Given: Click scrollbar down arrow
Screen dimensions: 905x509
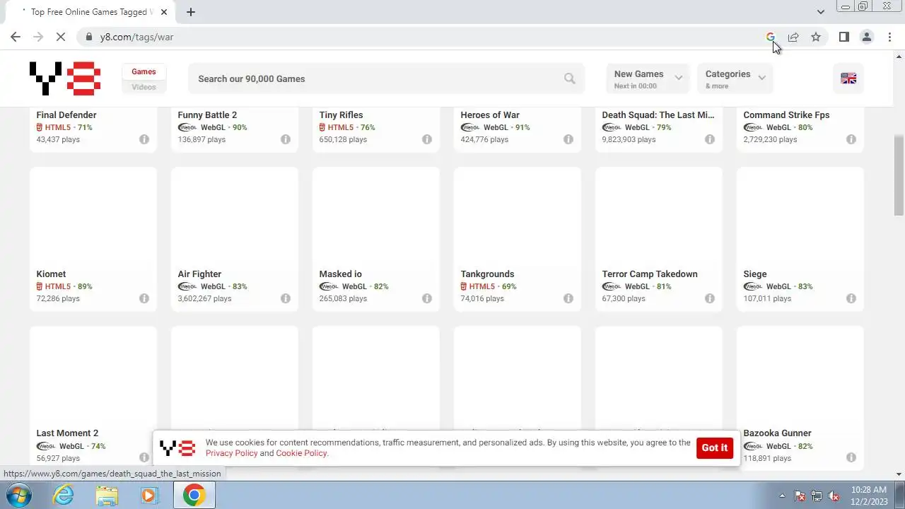Looking at the screenshot, I should click(x=899, y=474).
